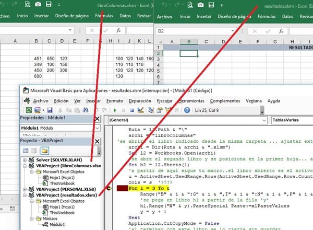Select Módulo1 in the project tree

57,224
